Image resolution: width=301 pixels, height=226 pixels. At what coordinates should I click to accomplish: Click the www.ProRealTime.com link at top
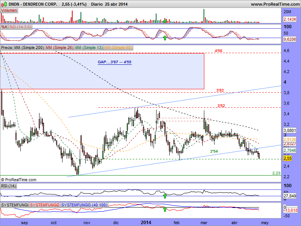tap(275, 4)
